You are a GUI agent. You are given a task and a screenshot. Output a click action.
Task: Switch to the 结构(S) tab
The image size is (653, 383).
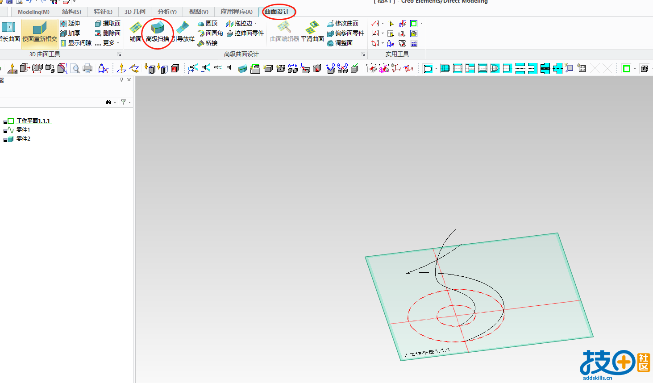click(x=71, y=12)
